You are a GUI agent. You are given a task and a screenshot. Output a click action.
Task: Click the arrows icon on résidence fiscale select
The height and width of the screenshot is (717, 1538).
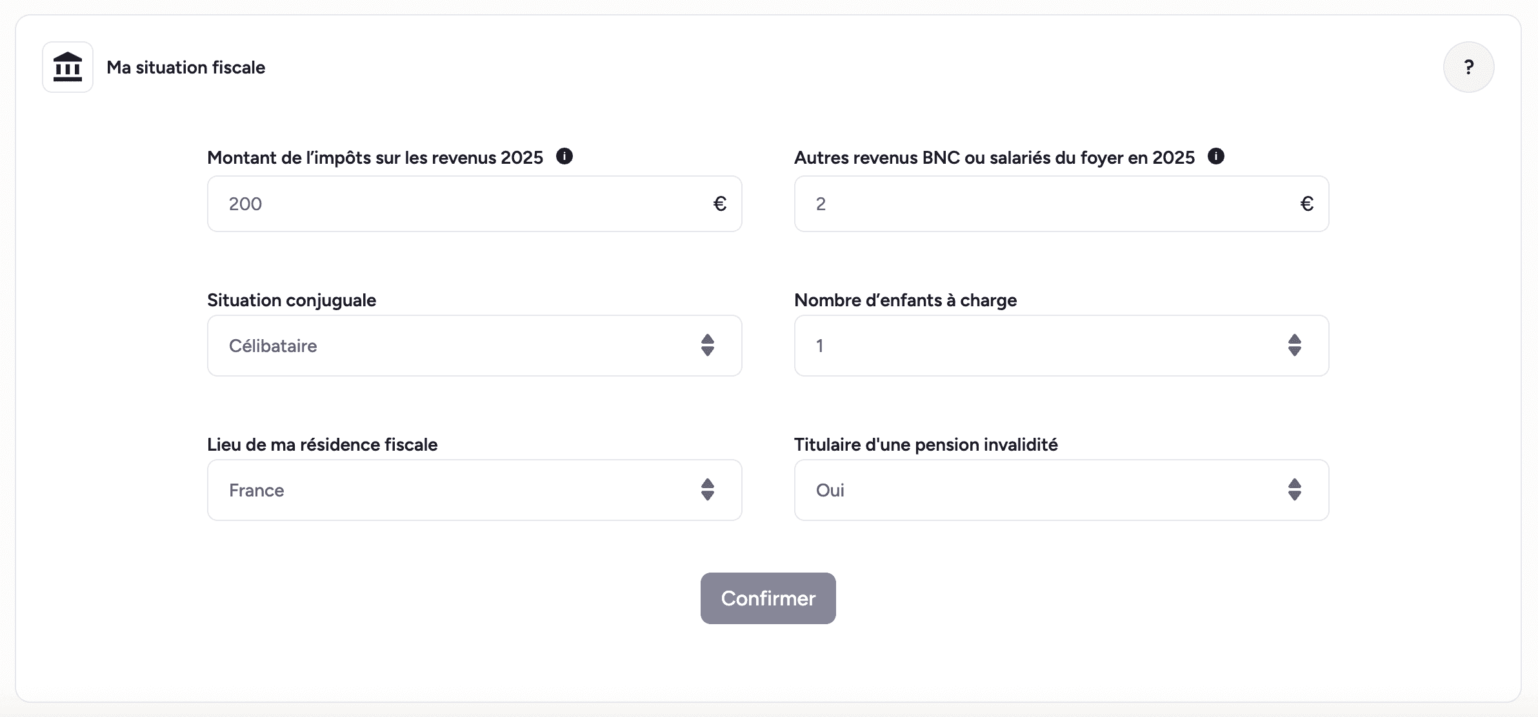coord(708,490)
